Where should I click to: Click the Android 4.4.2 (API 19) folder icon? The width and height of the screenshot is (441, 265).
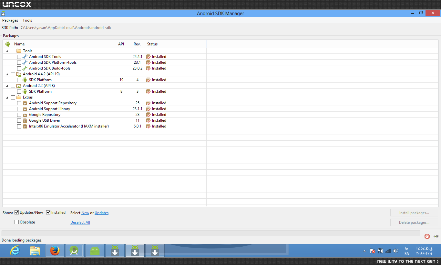pyautogui.click(x=19, y=74)
